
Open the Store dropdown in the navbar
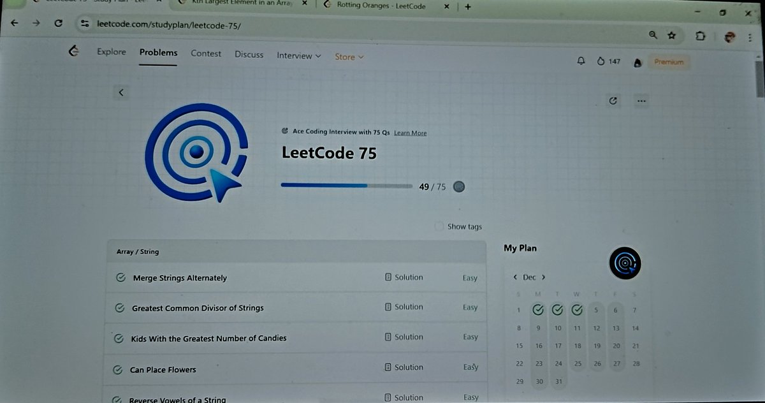click(x=349, y=57)
